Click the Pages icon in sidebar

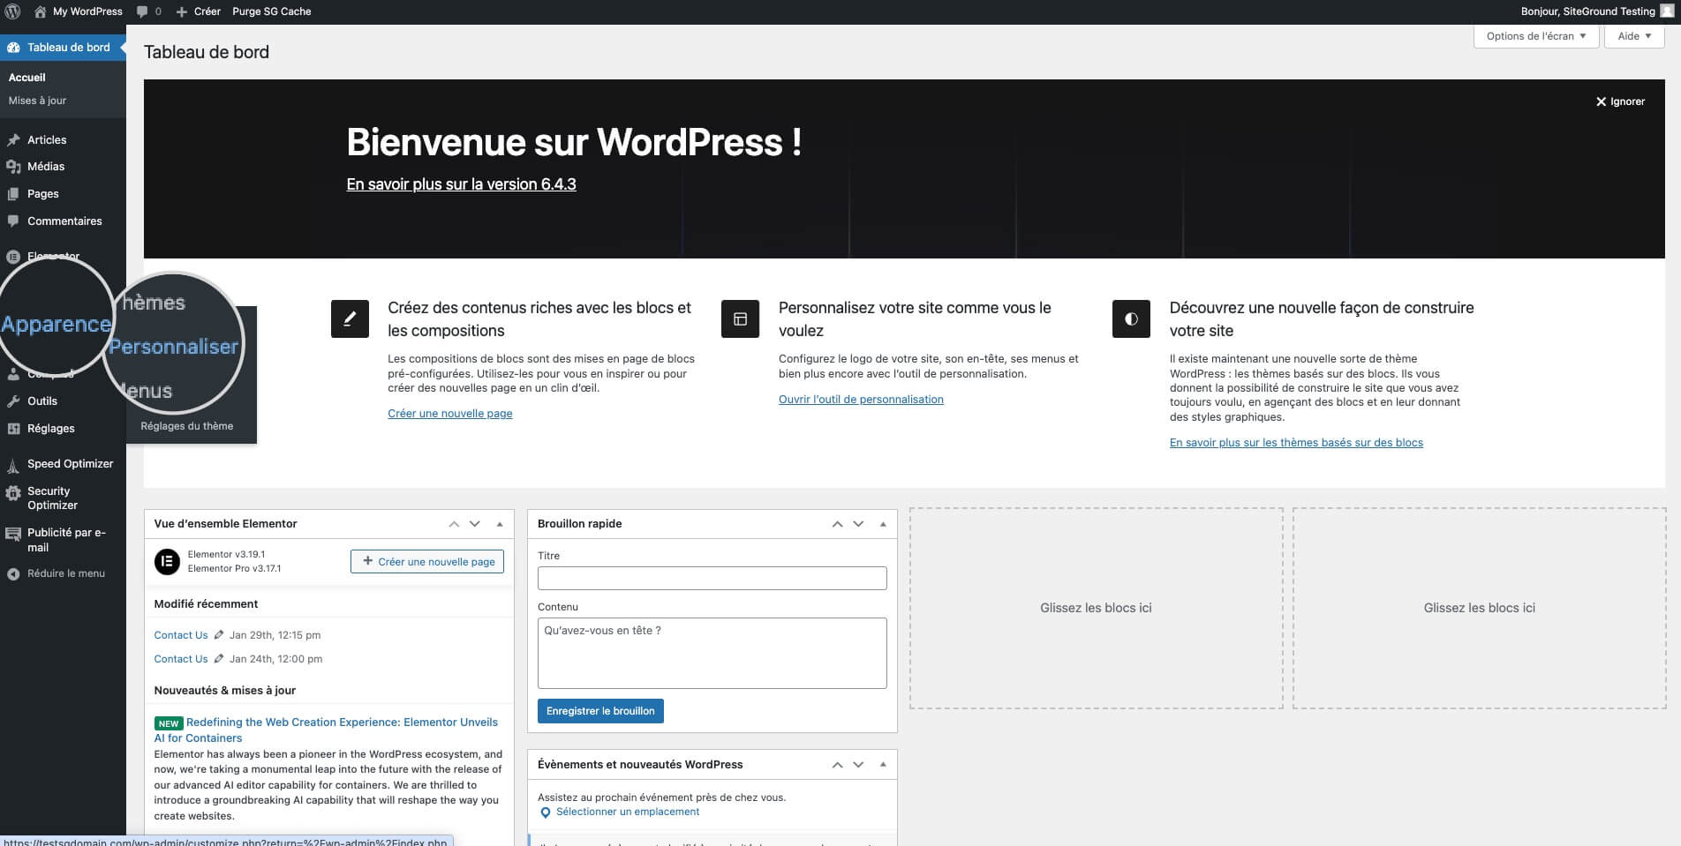click(13, 194)
